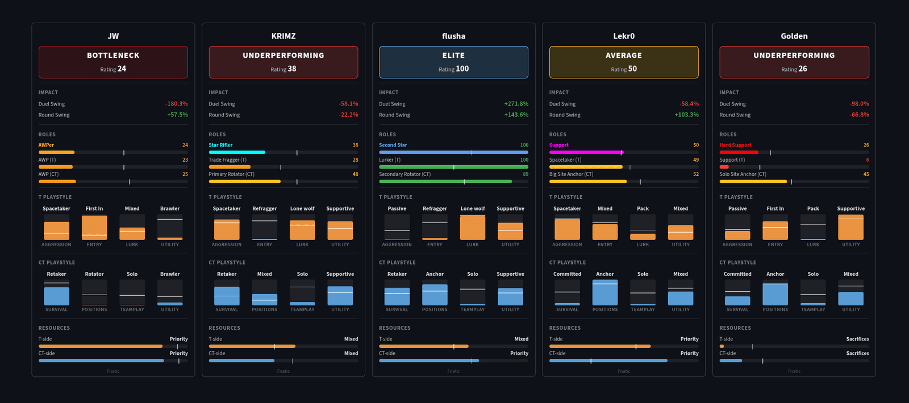Click JW's CT Rotator positions bar chart
Image resolution: width=909 pixels, height=403 pixels.
coord(94,292)
